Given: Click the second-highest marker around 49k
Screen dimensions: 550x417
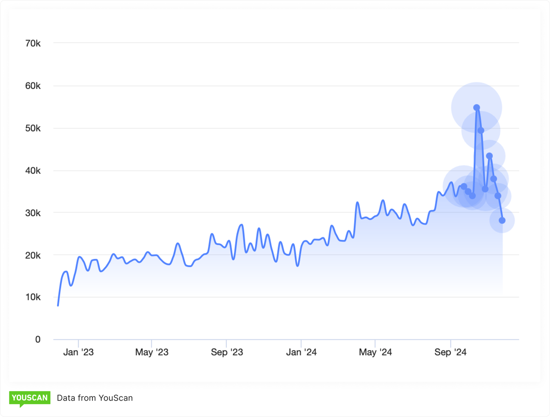Looking at the screenshot, I should click(481, 130).
